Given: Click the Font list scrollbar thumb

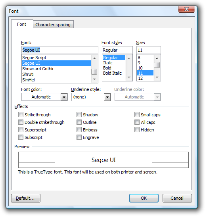Looking at the screenshot, I should click(x=94, y=71).
